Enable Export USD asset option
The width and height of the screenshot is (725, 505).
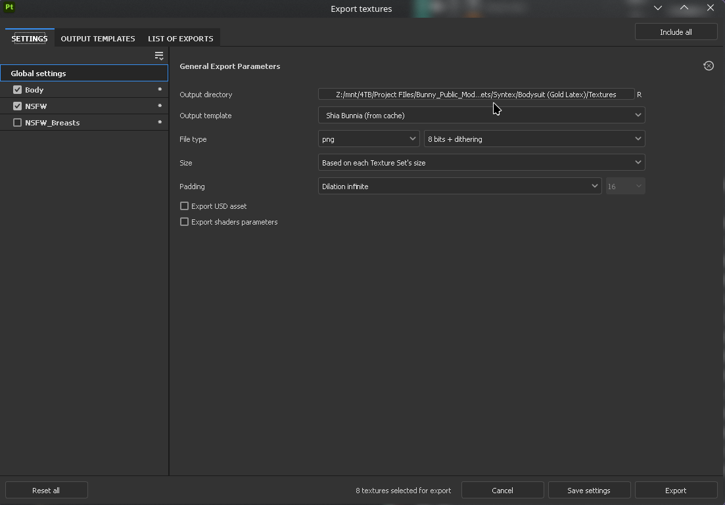(x=185, y=206)
